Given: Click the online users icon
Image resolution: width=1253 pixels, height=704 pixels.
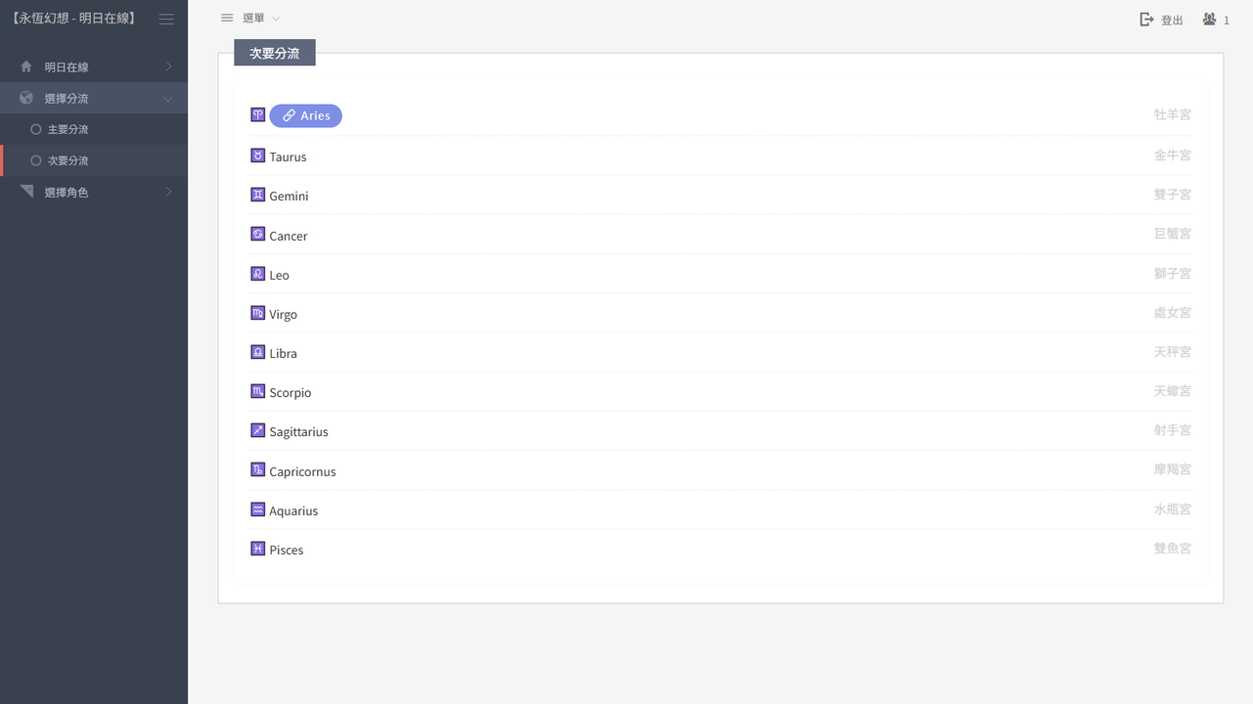Looking at the screenshot, I should [x=1210, y=19].
